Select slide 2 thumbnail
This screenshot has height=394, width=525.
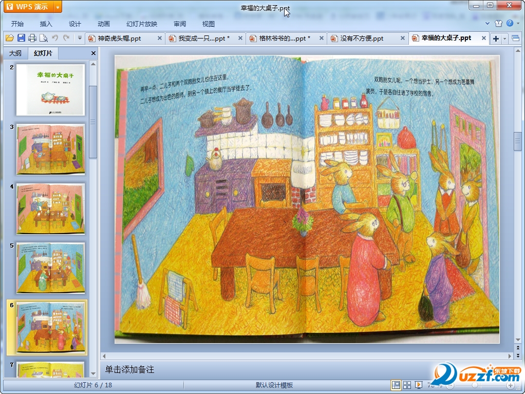(x=50, y=90)
